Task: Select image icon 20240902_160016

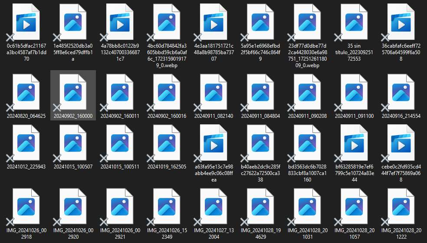Action: pyautogui.click(x=167, y=92)
